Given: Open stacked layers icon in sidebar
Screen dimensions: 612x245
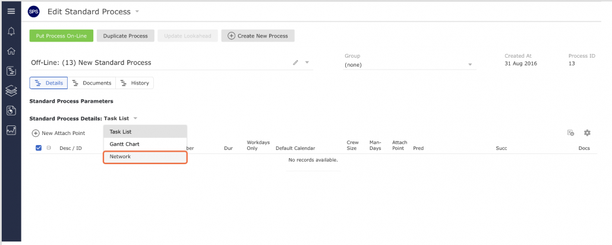Looking at the screenshot, I should coord(11,90).
